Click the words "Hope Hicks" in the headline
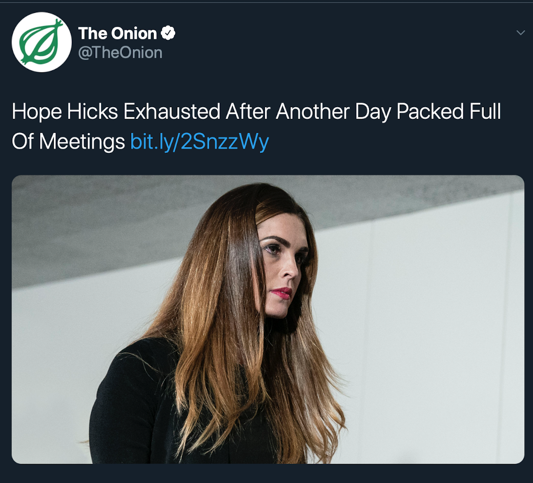The height and width of the screenshot is (483, 533). pyautogui.click(x=66, y=112)
